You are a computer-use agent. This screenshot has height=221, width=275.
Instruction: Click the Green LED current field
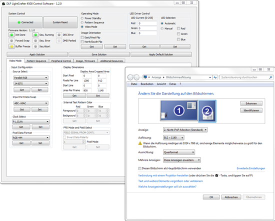(x=147, y=28)
